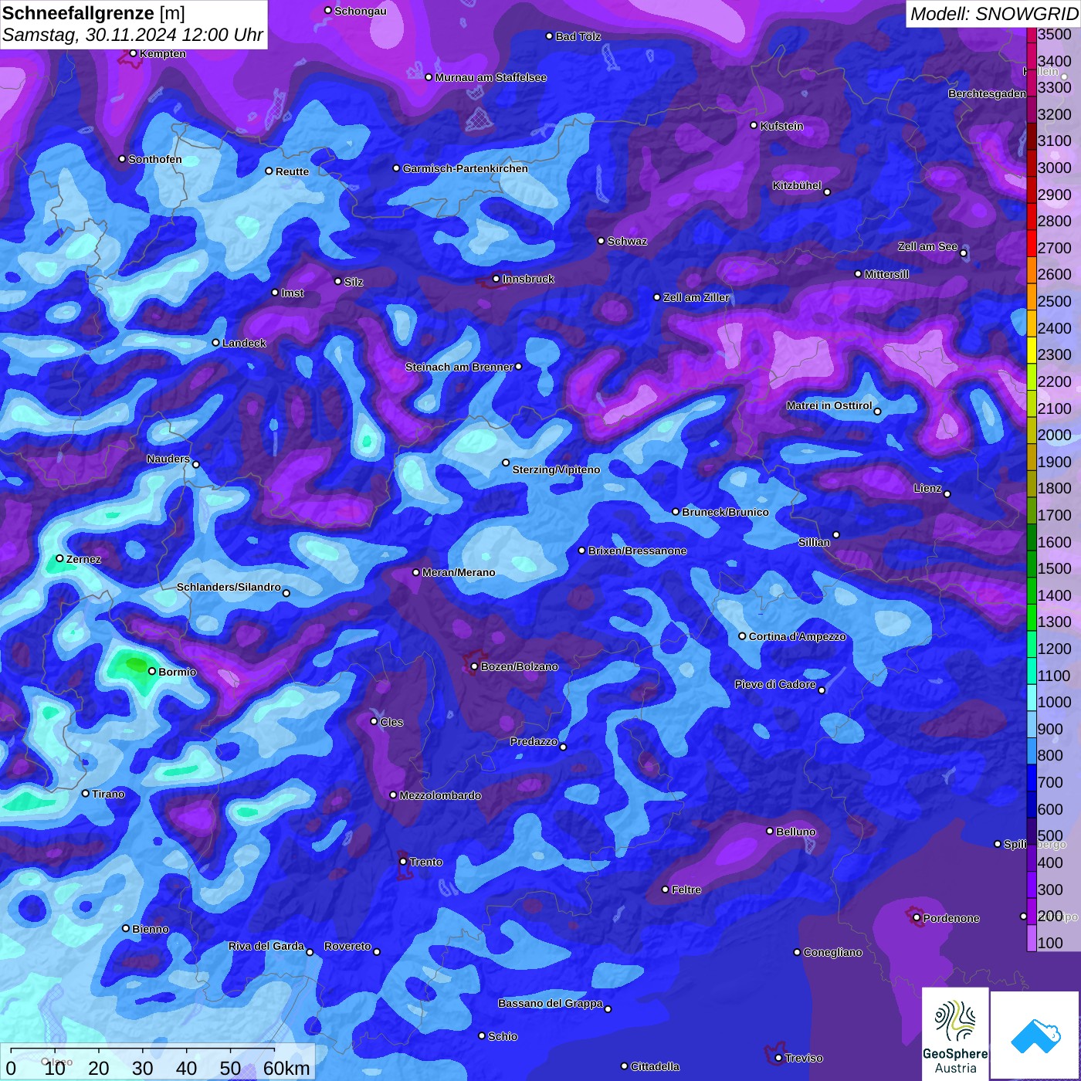
Task: Click the Feltre label
Action: coord(686,890)
